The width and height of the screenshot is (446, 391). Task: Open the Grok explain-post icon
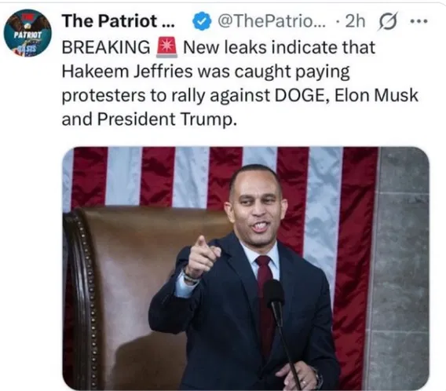click(387, 21)
